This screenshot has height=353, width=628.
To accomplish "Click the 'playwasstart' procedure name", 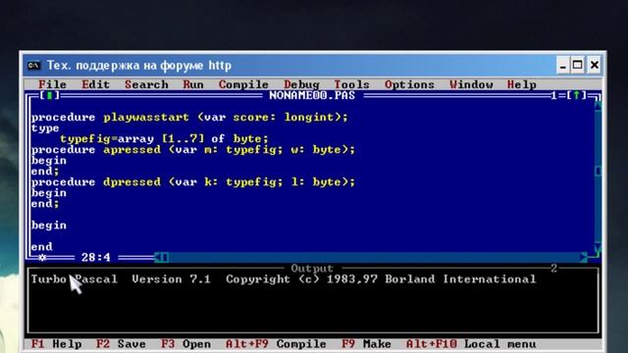I will coord(146,117).
